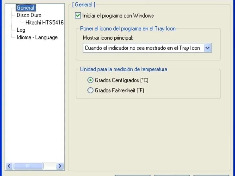
Task: Open the Disco Duro tree item
Action: coord(29,15)
